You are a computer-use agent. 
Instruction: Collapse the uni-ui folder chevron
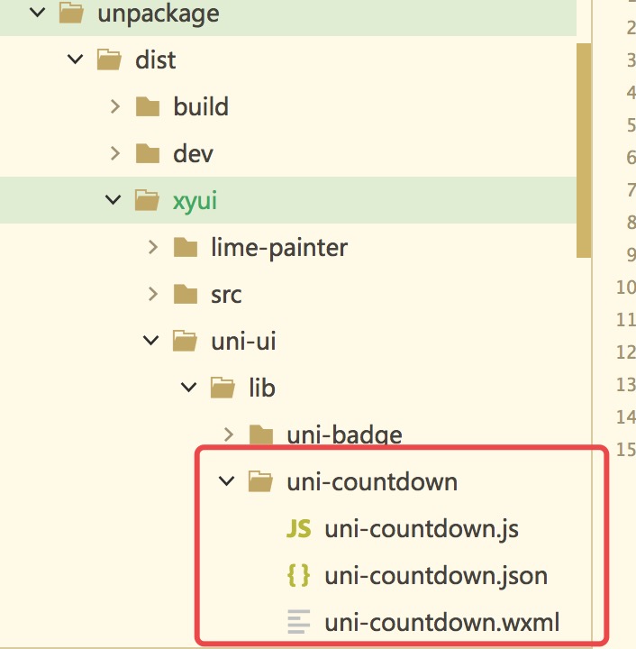point(151,341)
